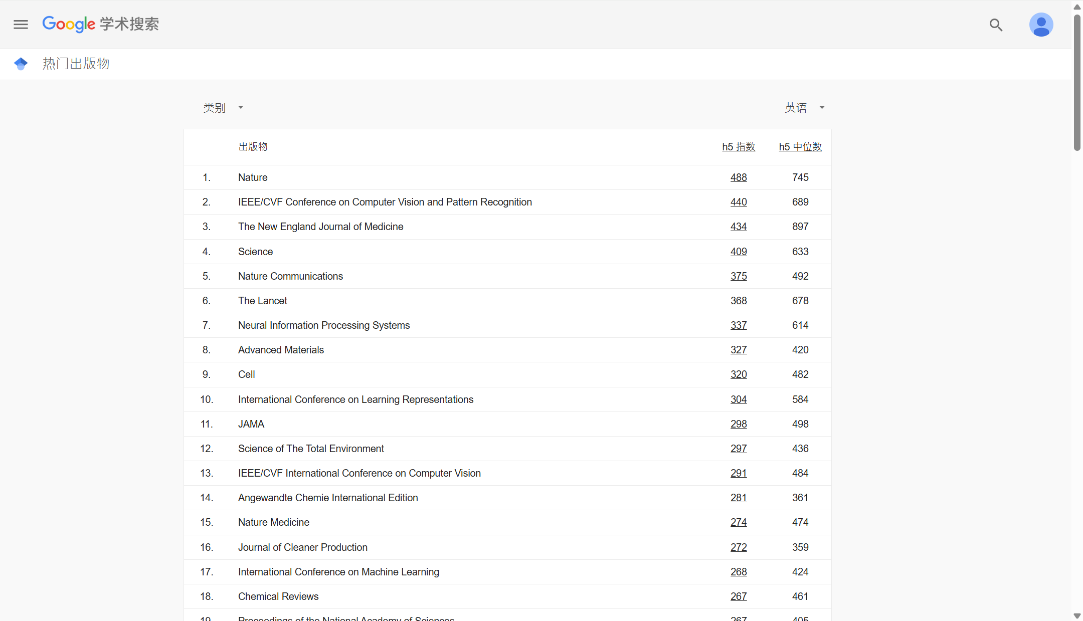Viewport: 1083px width, 621px height.
Task: Click the Google Scholar logo
Action: point(101,24)
